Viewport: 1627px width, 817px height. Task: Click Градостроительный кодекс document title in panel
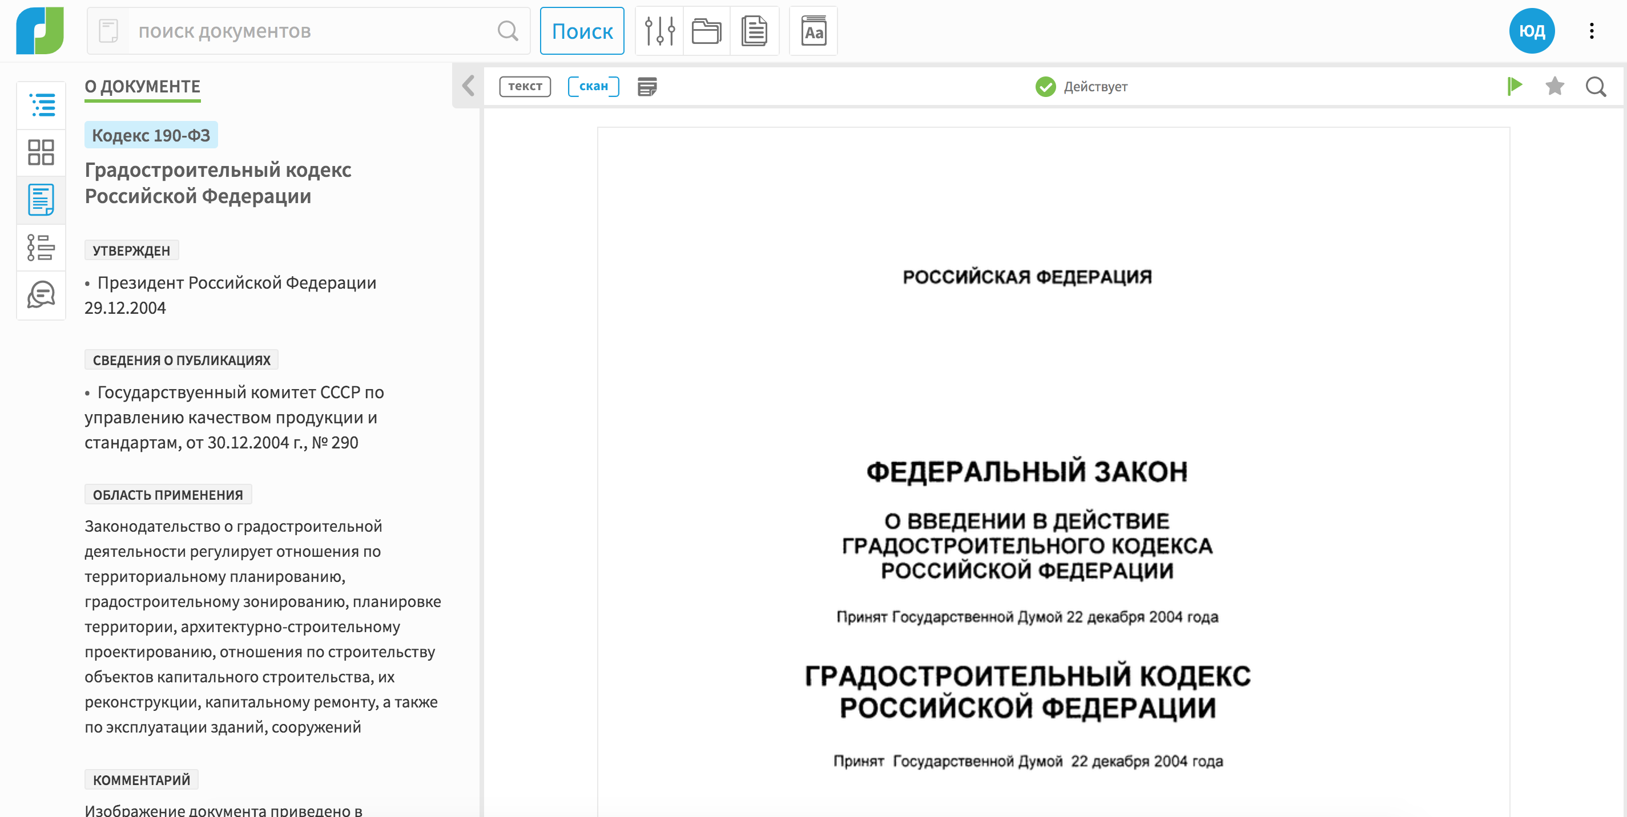coord(218,183)
